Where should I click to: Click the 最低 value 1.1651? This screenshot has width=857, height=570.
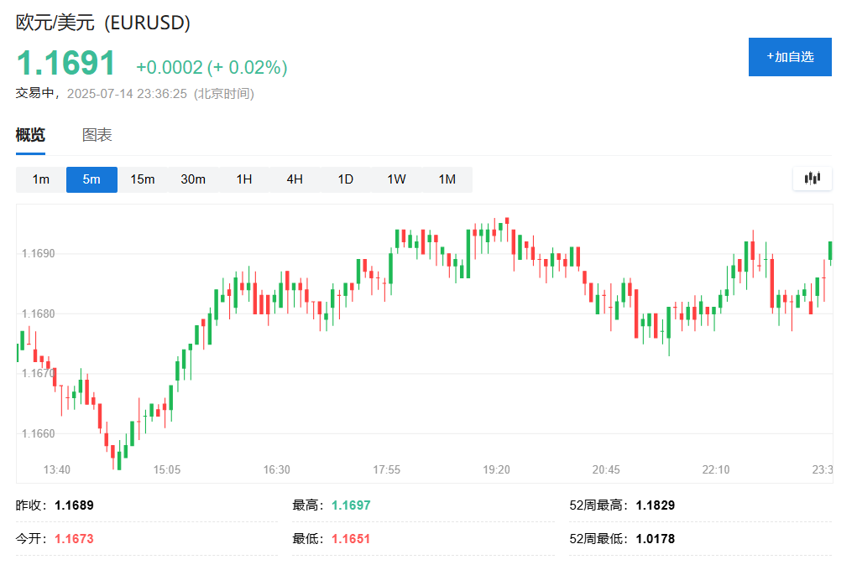point(351,540)
